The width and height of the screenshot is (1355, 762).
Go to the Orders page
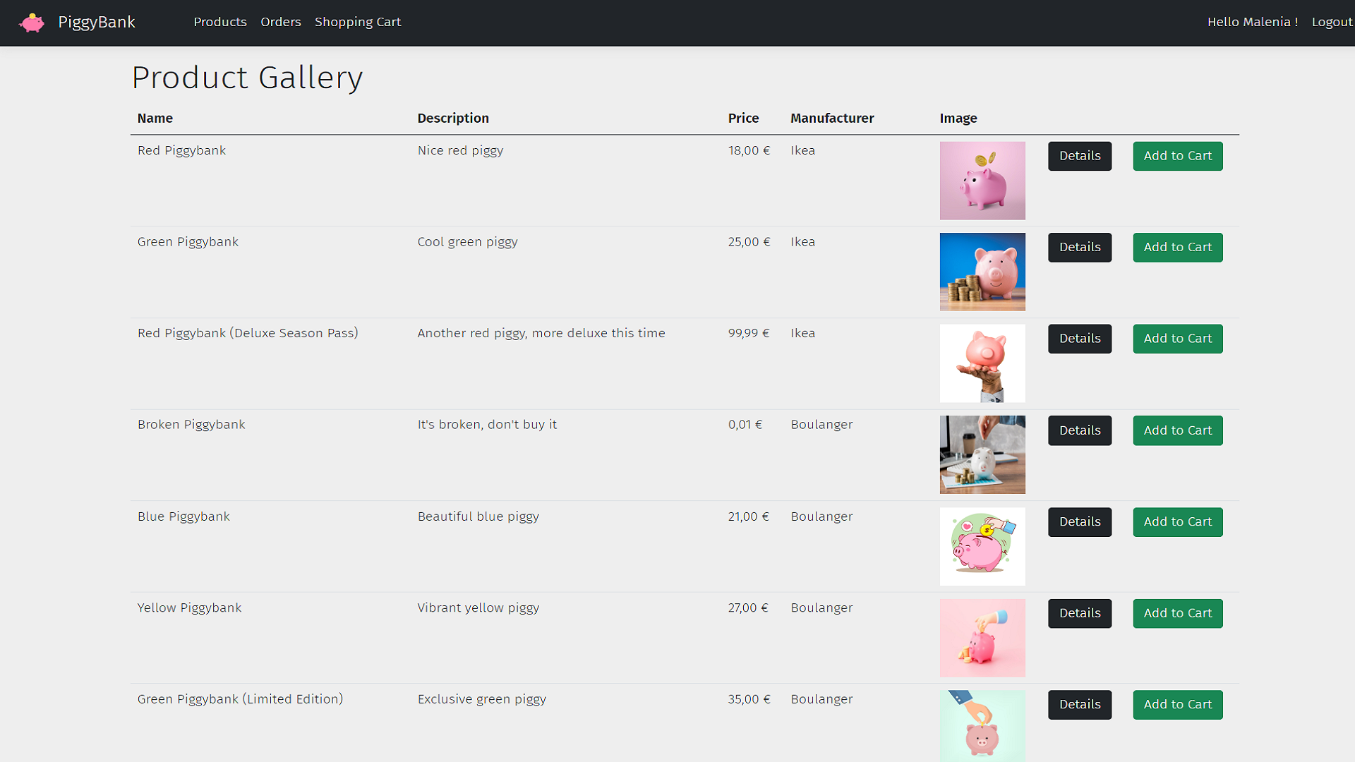280,22
